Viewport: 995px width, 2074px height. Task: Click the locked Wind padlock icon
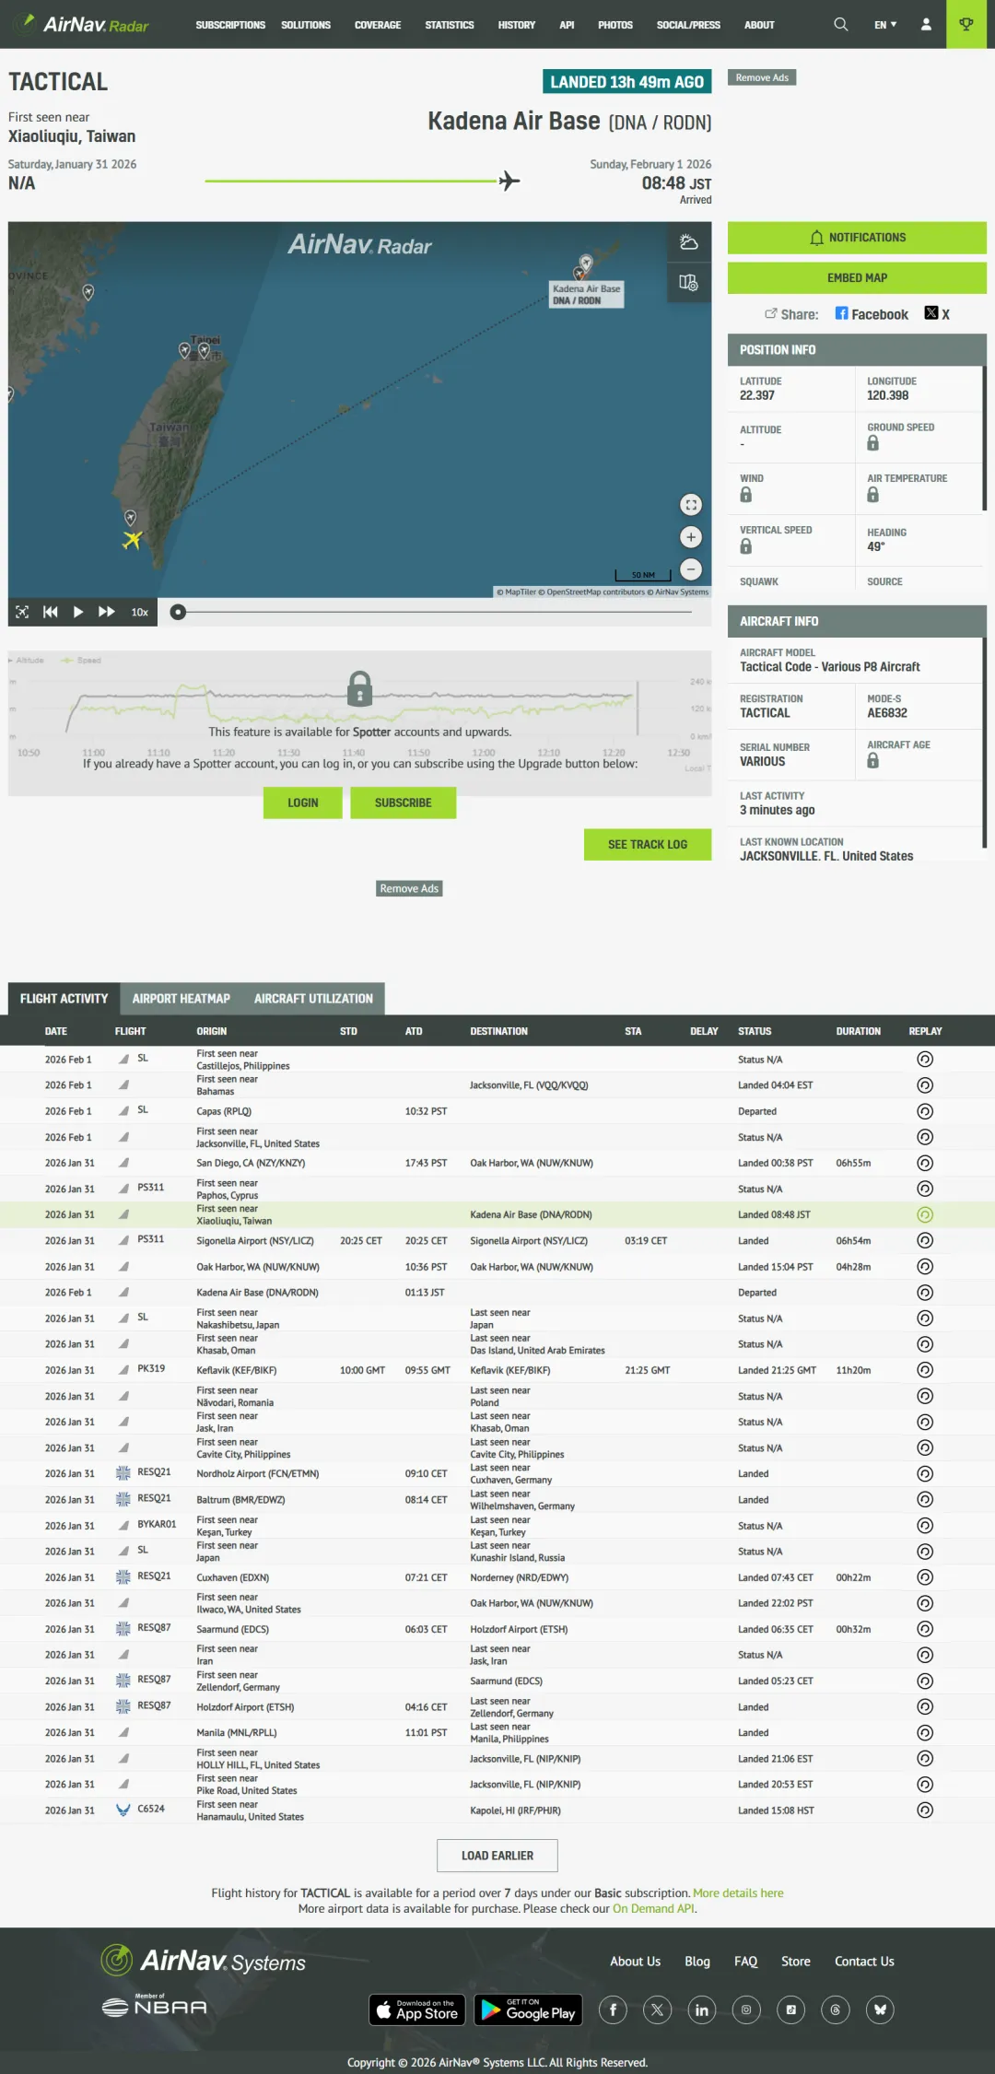coord(746,495)
